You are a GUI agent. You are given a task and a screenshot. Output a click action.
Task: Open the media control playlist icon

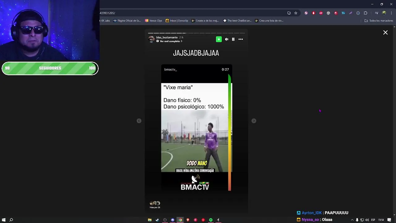click(x=376, y=13)
